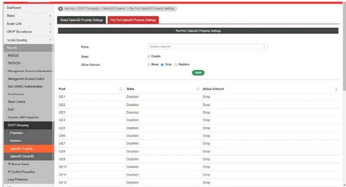
Task: Click the GE3 port cell
Action: click(62, 113)
